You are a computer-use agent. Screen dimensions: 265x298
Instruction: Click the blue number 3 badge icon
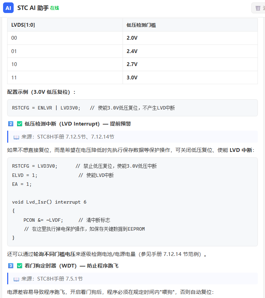[x=11, y=266]
